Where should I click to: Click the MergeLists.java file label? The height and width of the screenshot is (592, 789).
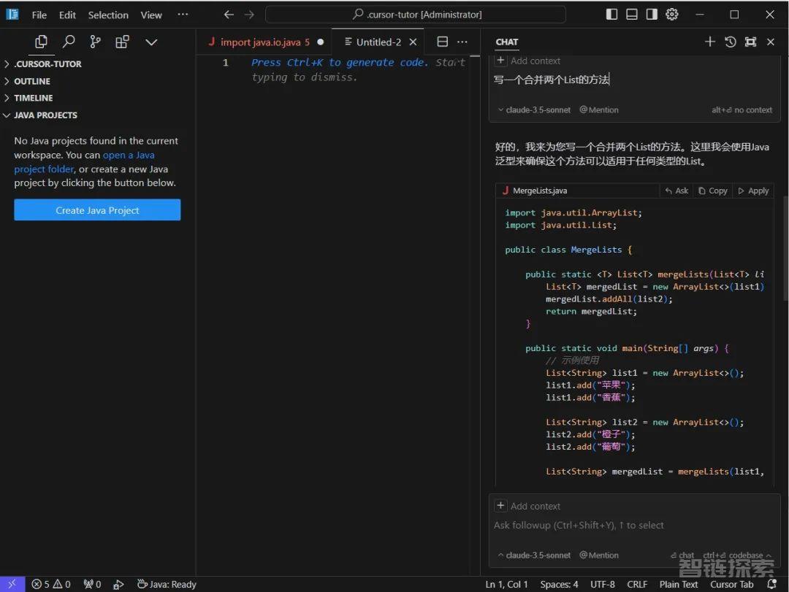click(x=535, y=191)
